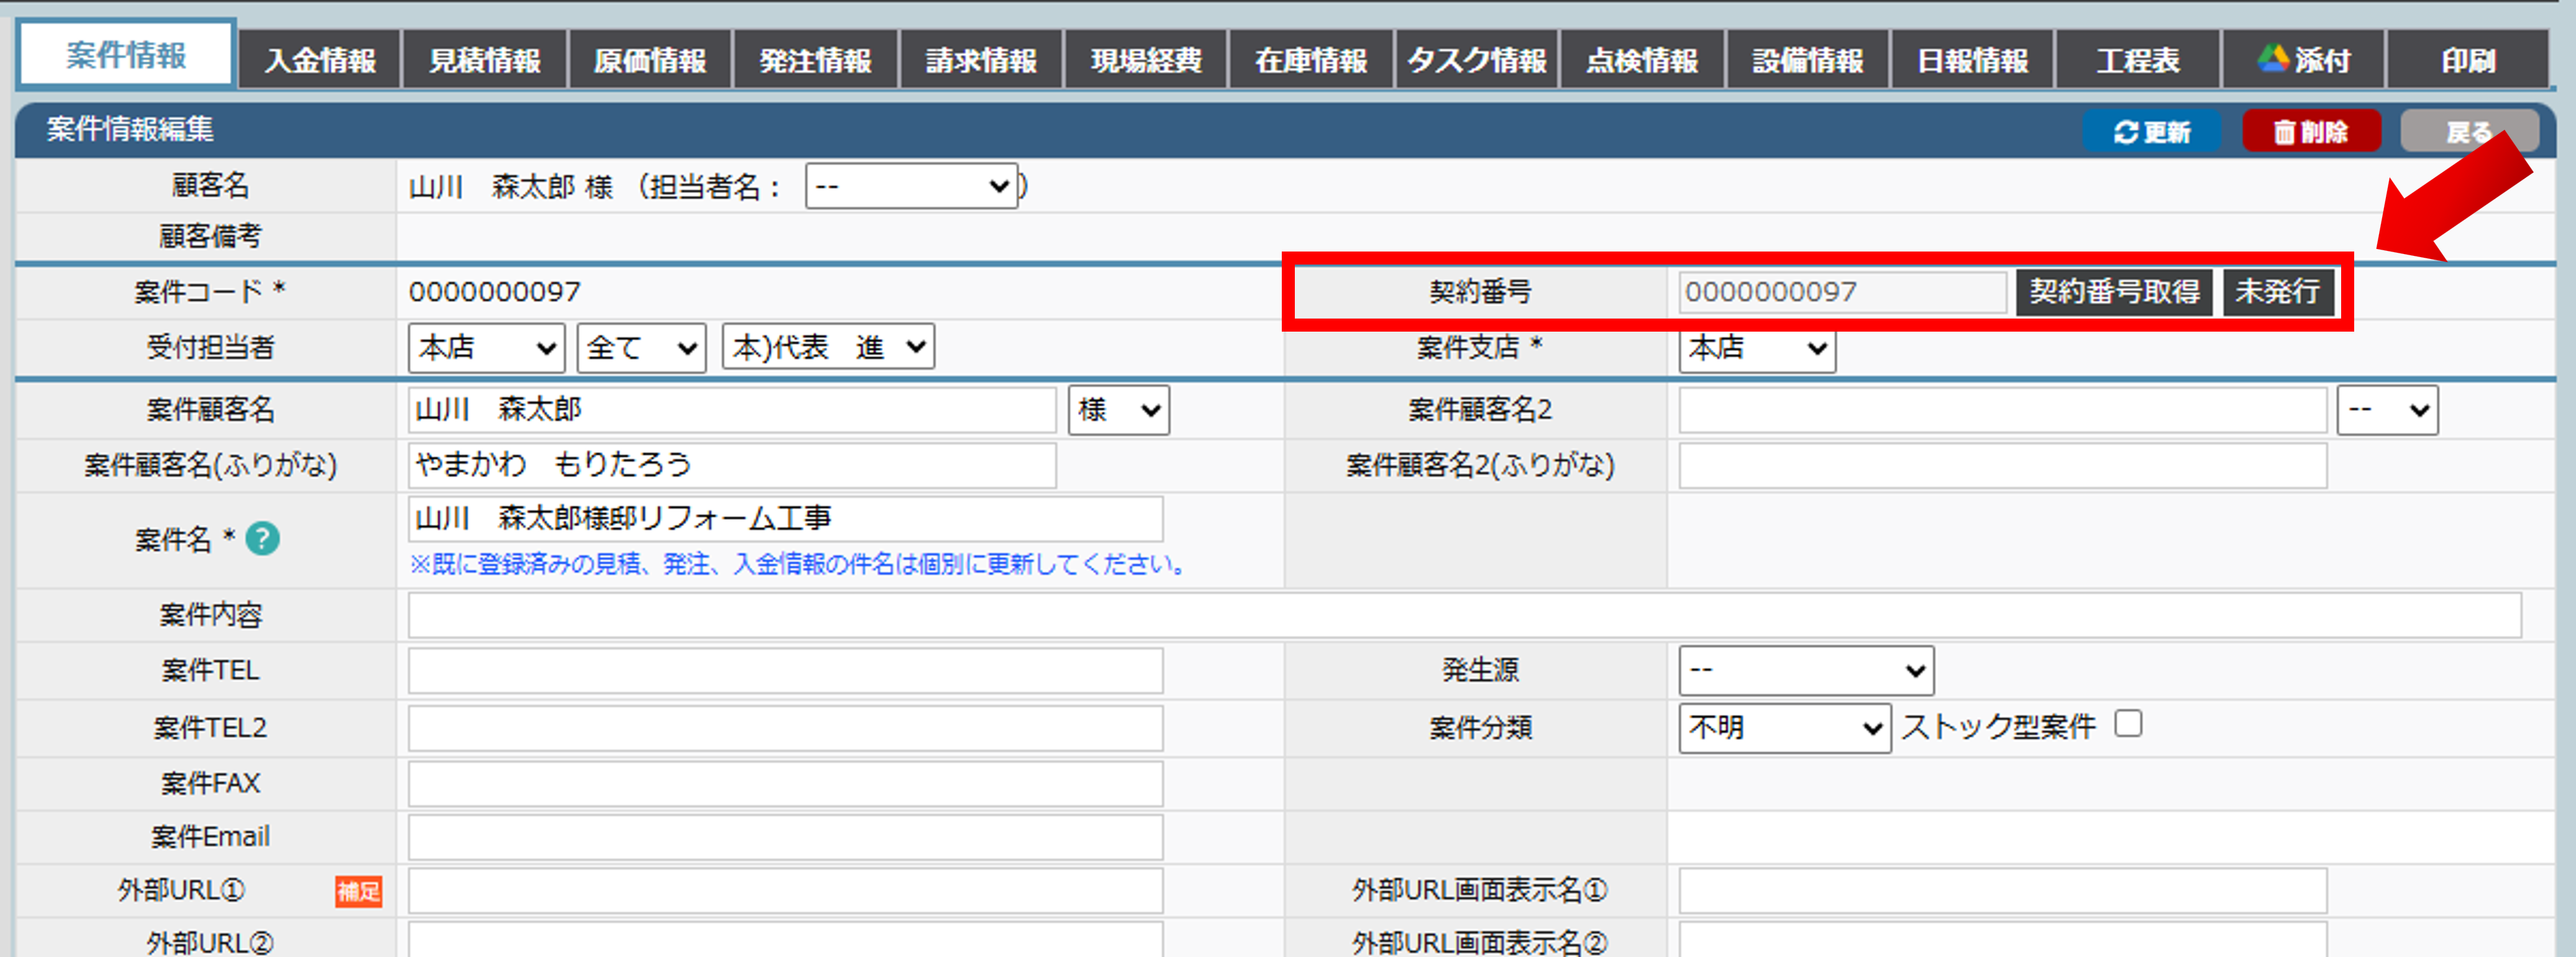Click the 案件内容 input field

click(1464, 615)
